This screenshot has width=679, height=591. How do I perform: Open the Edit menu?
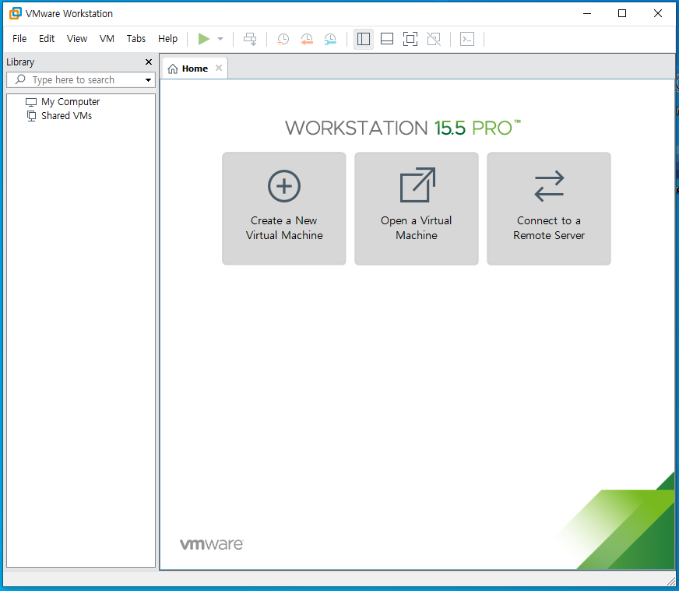(x=47, y=38)
